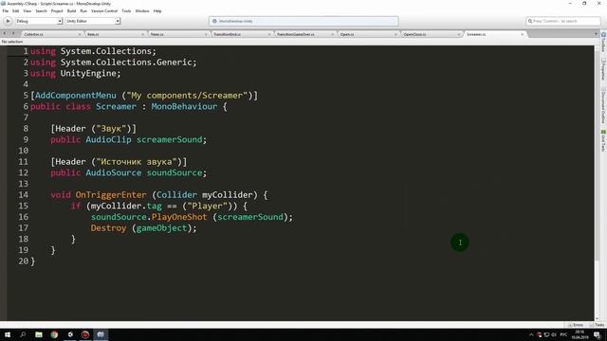Image resolution: width=607 pixels, height=341 pixels.
Task: Click the PlayOneShot call on line 16
Action: coord(179,217)
